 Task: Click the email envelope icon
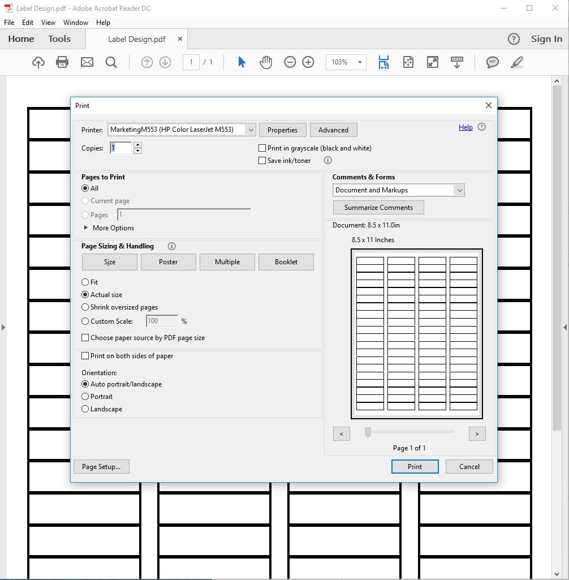click(x=87, y=62)
